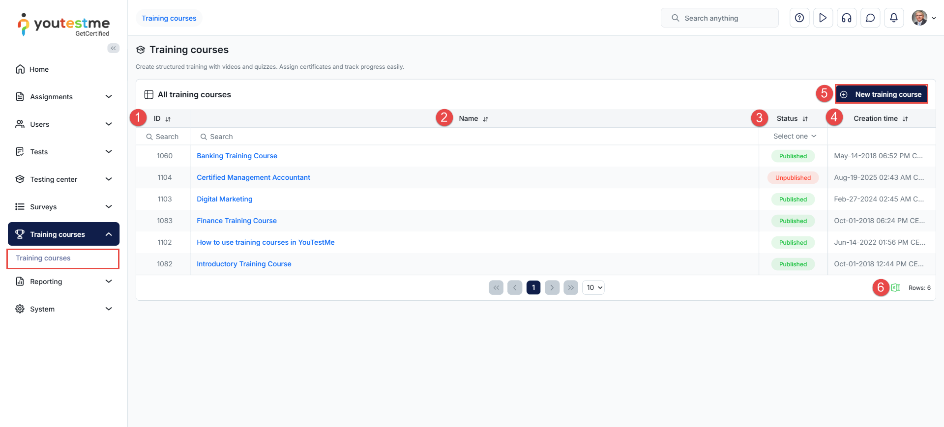Image resolution: width=944 pixels, height=427 pixels.
Task: Click the Unpublished status badge
Action: click(x=793, y=178)
